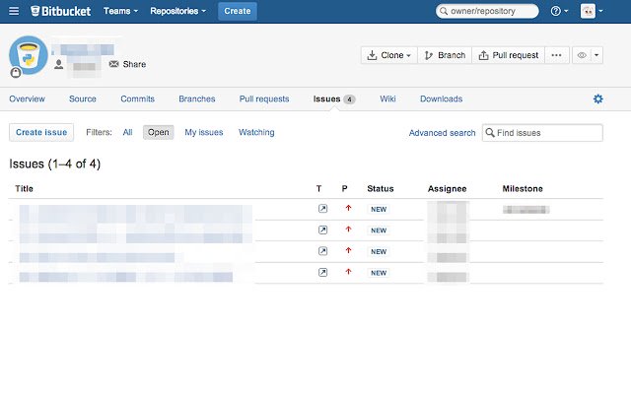Click the type icon in first issue row
Viewport: 631px width, 394px height.
(x=322, y=209)
